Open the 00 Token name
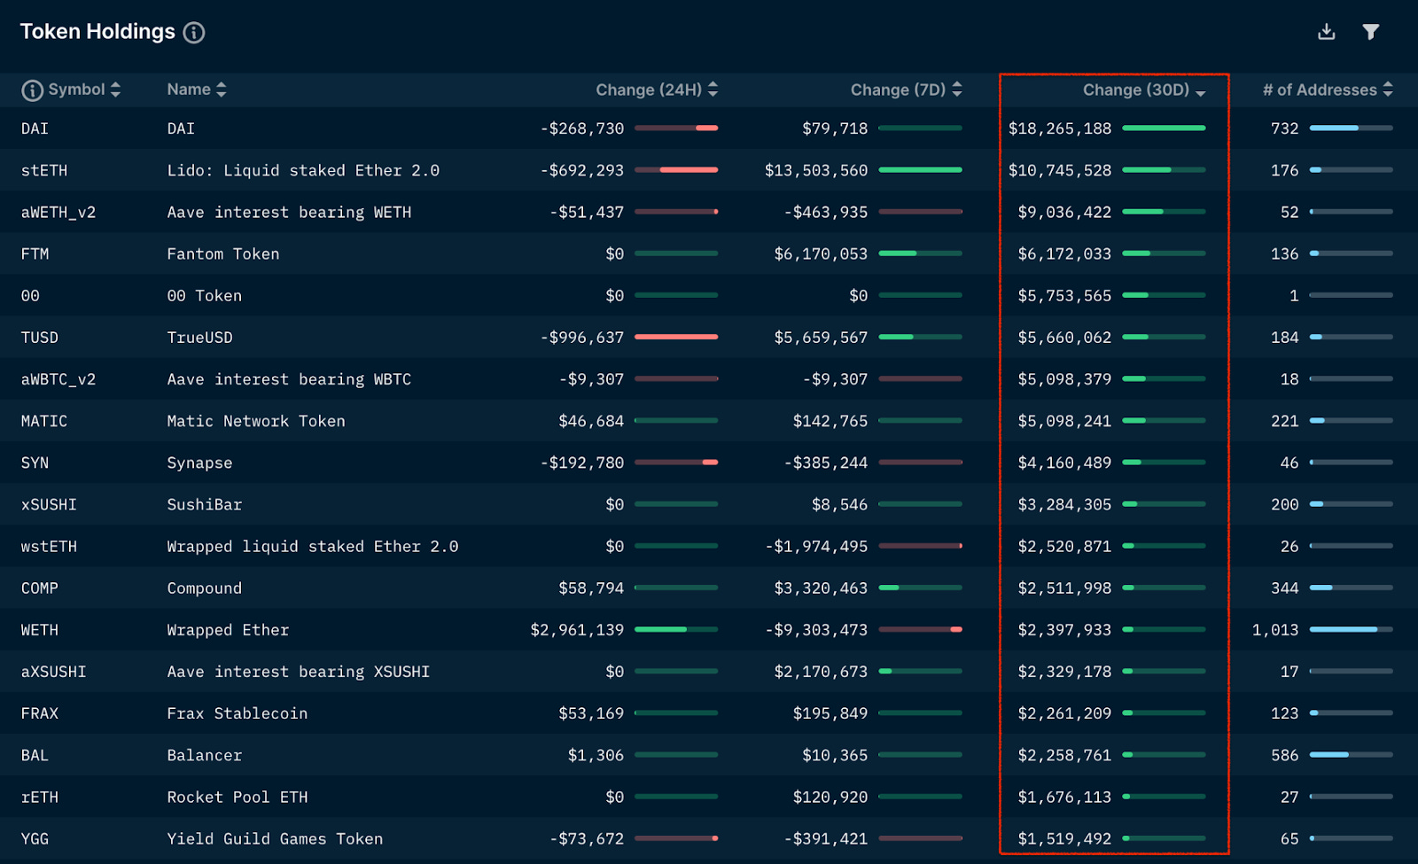 point(205,295)
